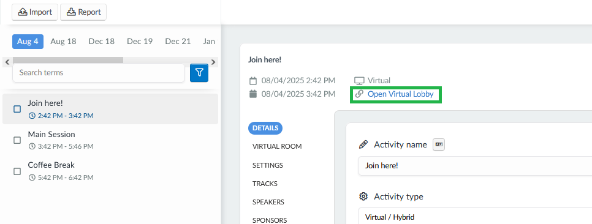Click the 5:42 PM - 6:42 PM time label
Viewport: 592px width, 224px height.
(66, 177)
